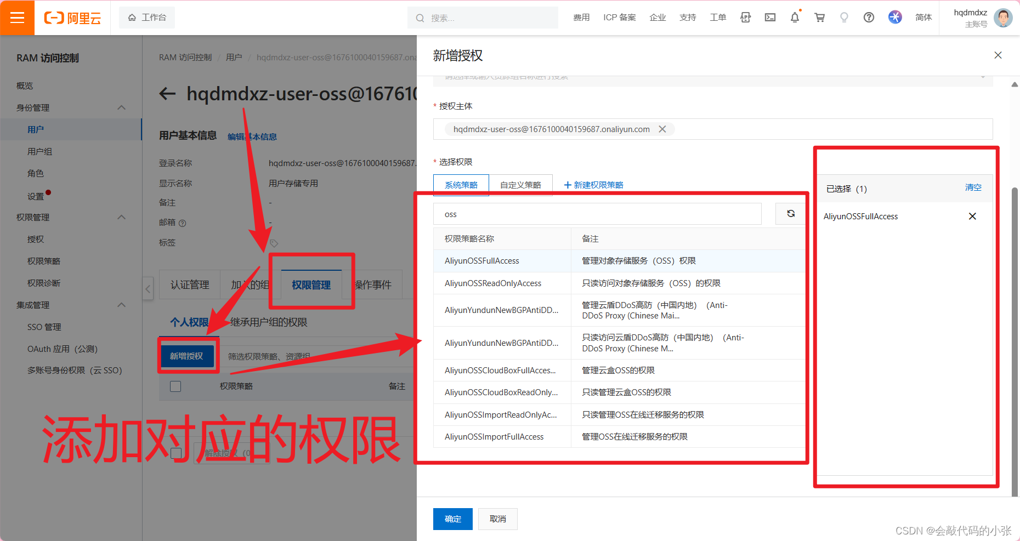Viewport: 1020px width, 541px height.
Task: Open ICP 备案 in the top menu
Action: pyautogui.click(x=620, y=18)
